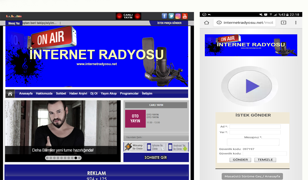Viewport: 308px width, 180px height.
Task: Click Android Tel. İle Dinle button
Action: click(178, 147)
